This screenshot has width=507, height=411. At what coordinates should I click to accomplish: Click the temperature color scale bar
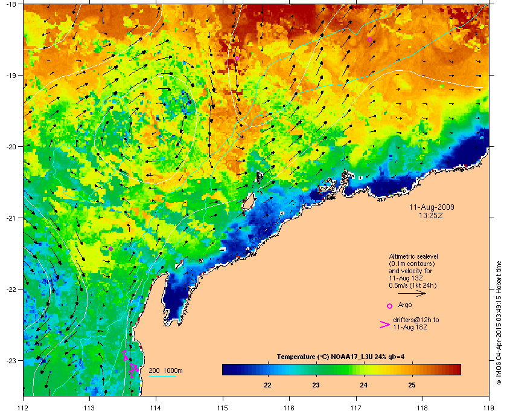click(x=342, y=369)
